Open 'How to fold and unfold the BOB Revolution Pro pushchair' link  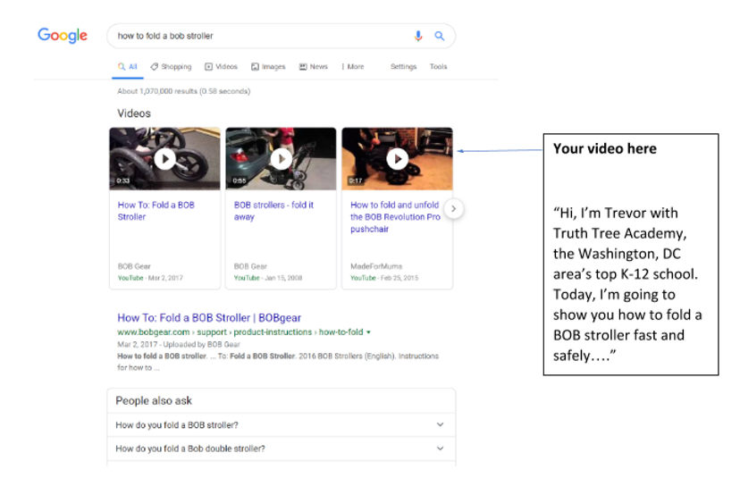[396, 217]
